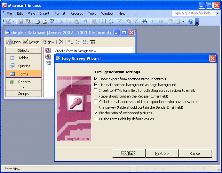Open the Records menu
Viewport: 222px width, 173px height.
77,13
